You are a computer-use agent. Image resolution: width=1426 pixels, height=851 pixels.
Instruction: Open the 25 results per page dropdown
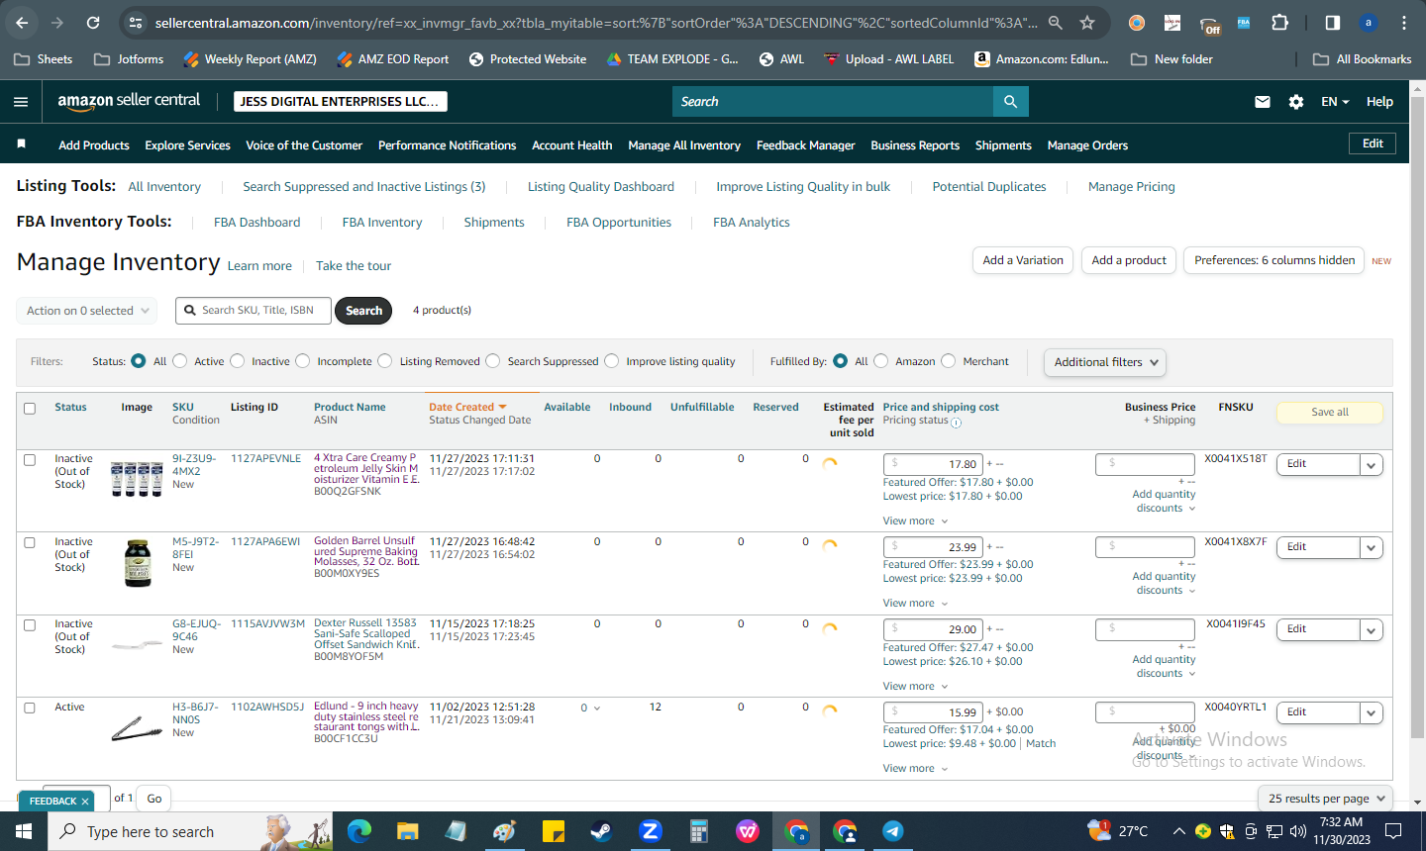coord(1326,799)
